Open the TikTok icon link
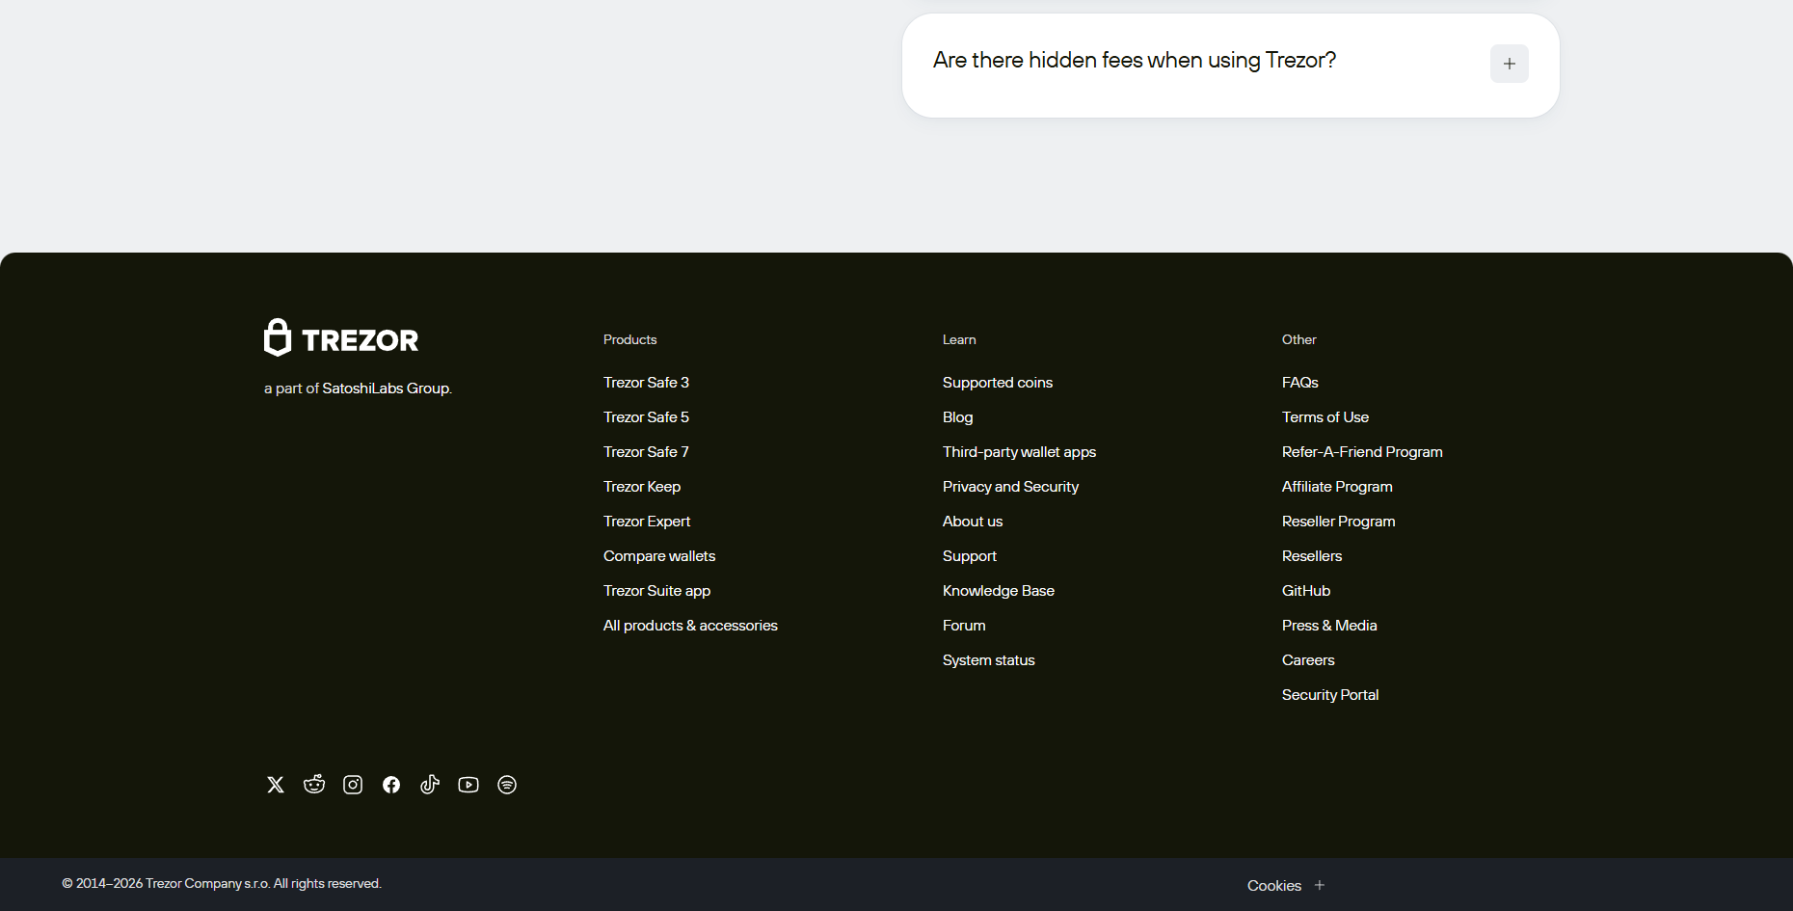Screen dimensions: 1793x911 tap(430, 785)
